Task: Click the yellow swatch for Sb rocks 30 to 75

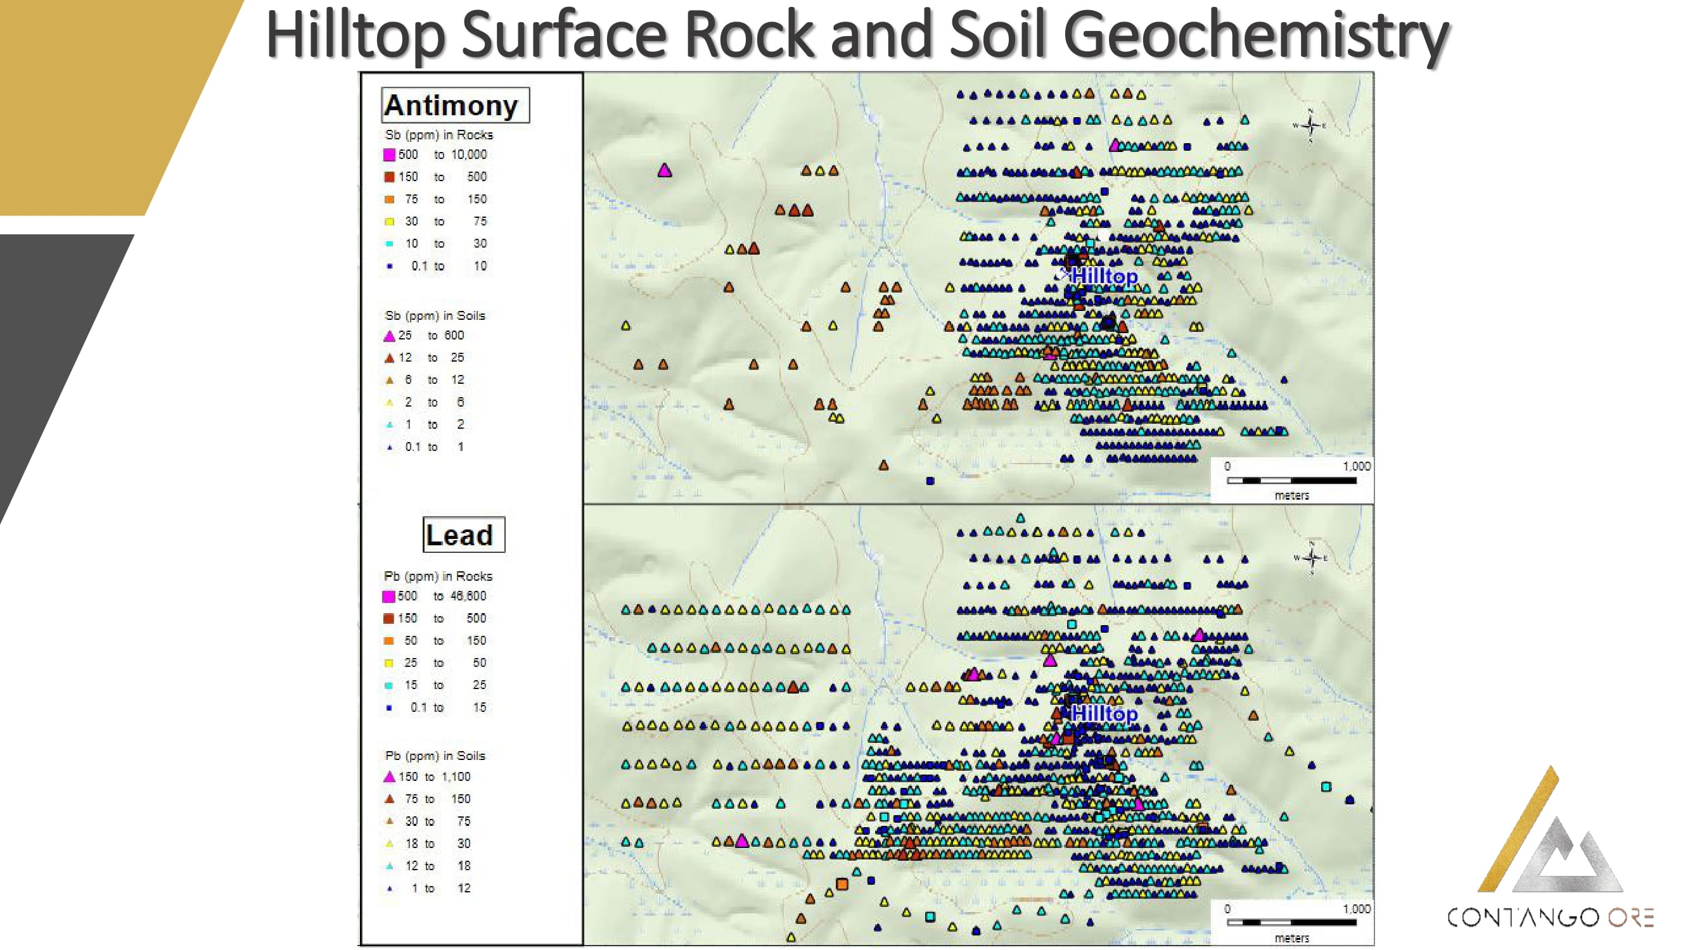Action: pyautogui.click(x=389, y=222)
